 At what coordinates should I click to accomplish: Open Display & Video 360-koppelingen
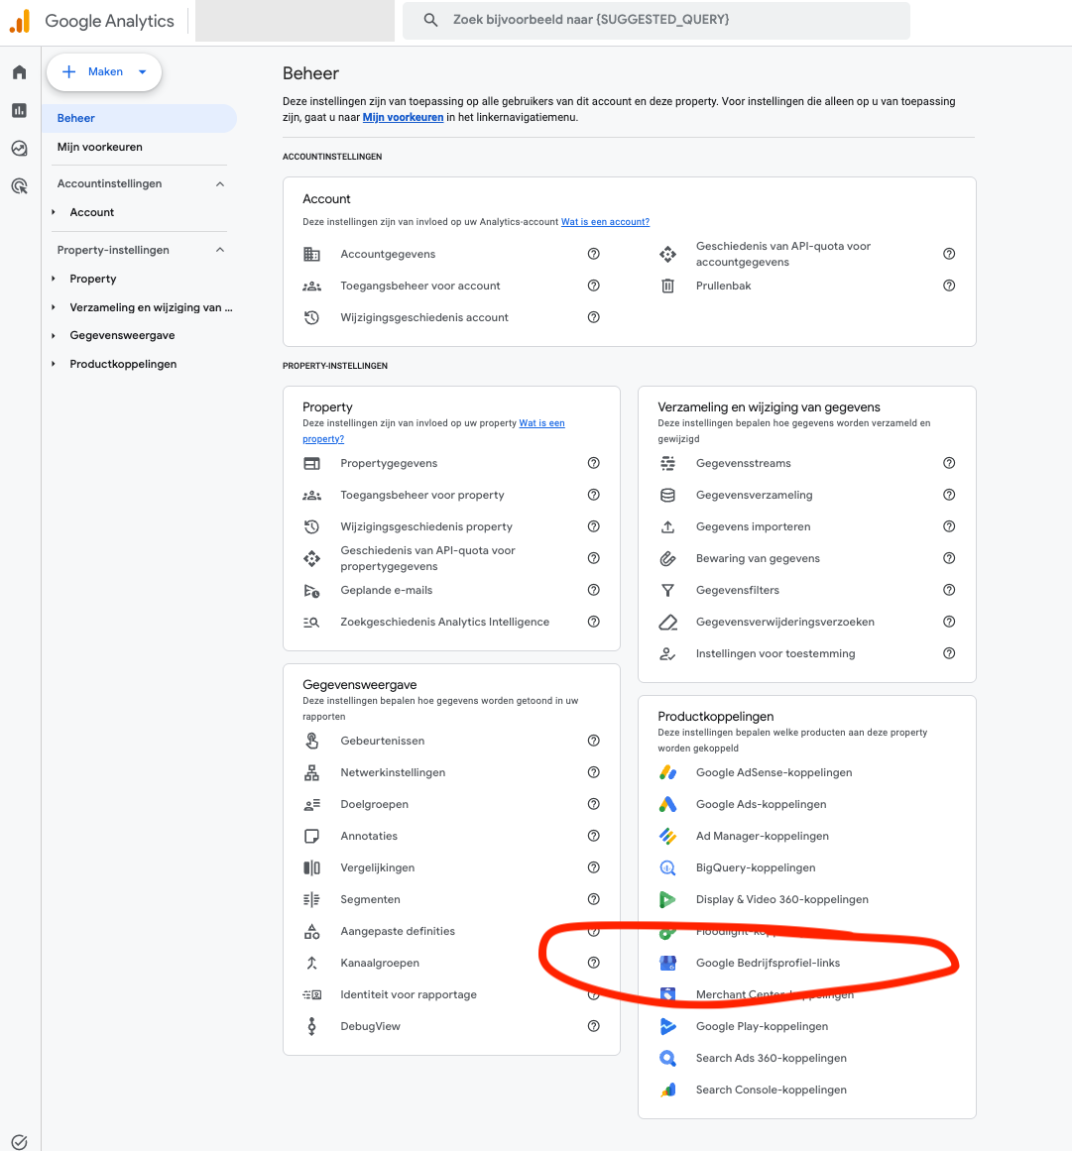(x=782, y=899)
